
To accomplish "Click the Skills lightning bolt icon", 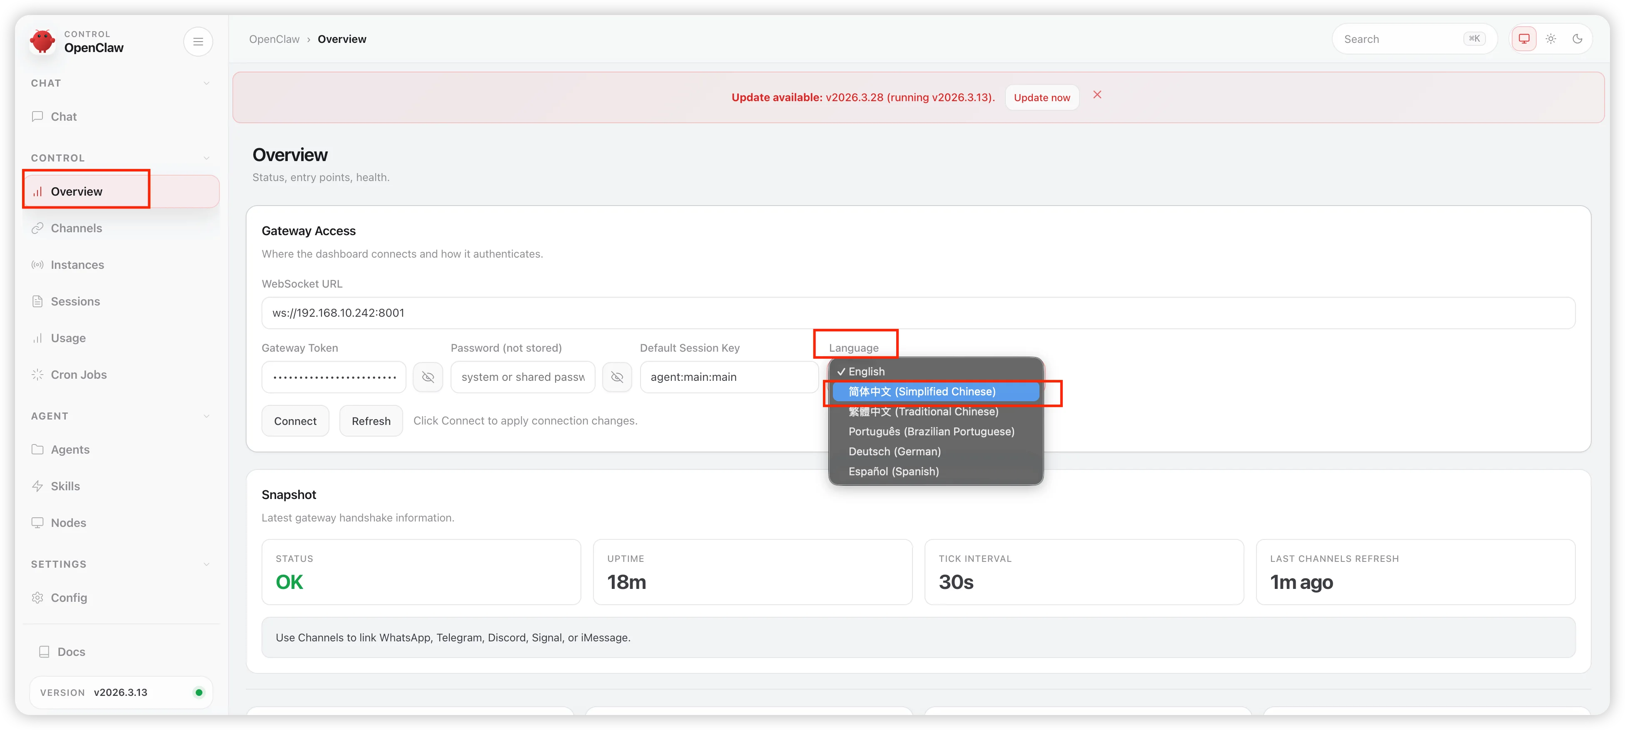I will [x=38, y=486].
